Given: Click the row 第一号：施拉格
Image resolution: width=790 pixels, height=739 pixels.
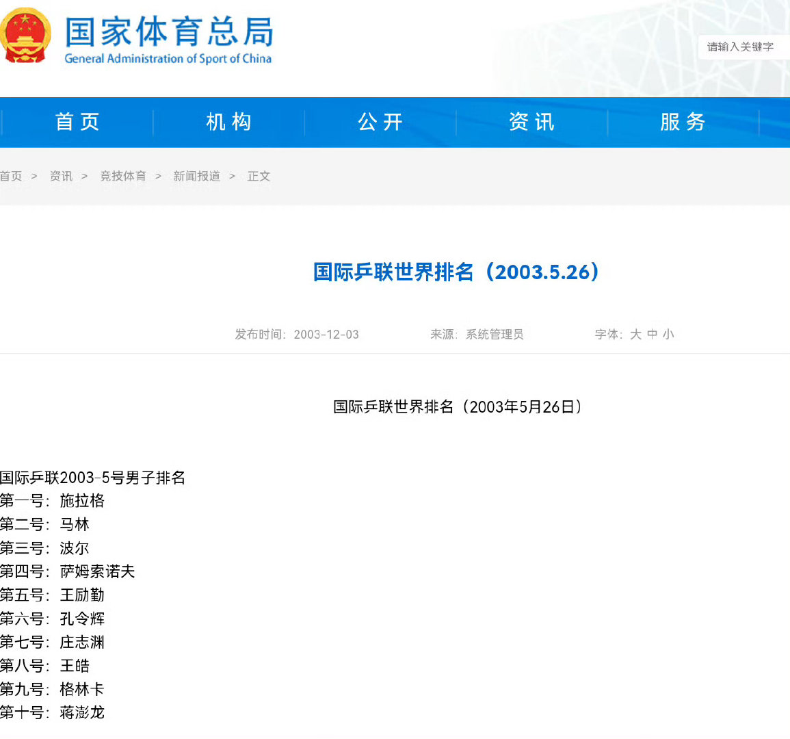Looking at the screenshot, I should [53, 501].
